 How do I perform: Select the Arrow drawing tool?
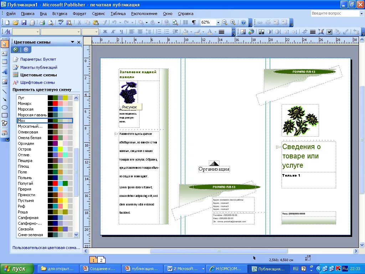4,100
